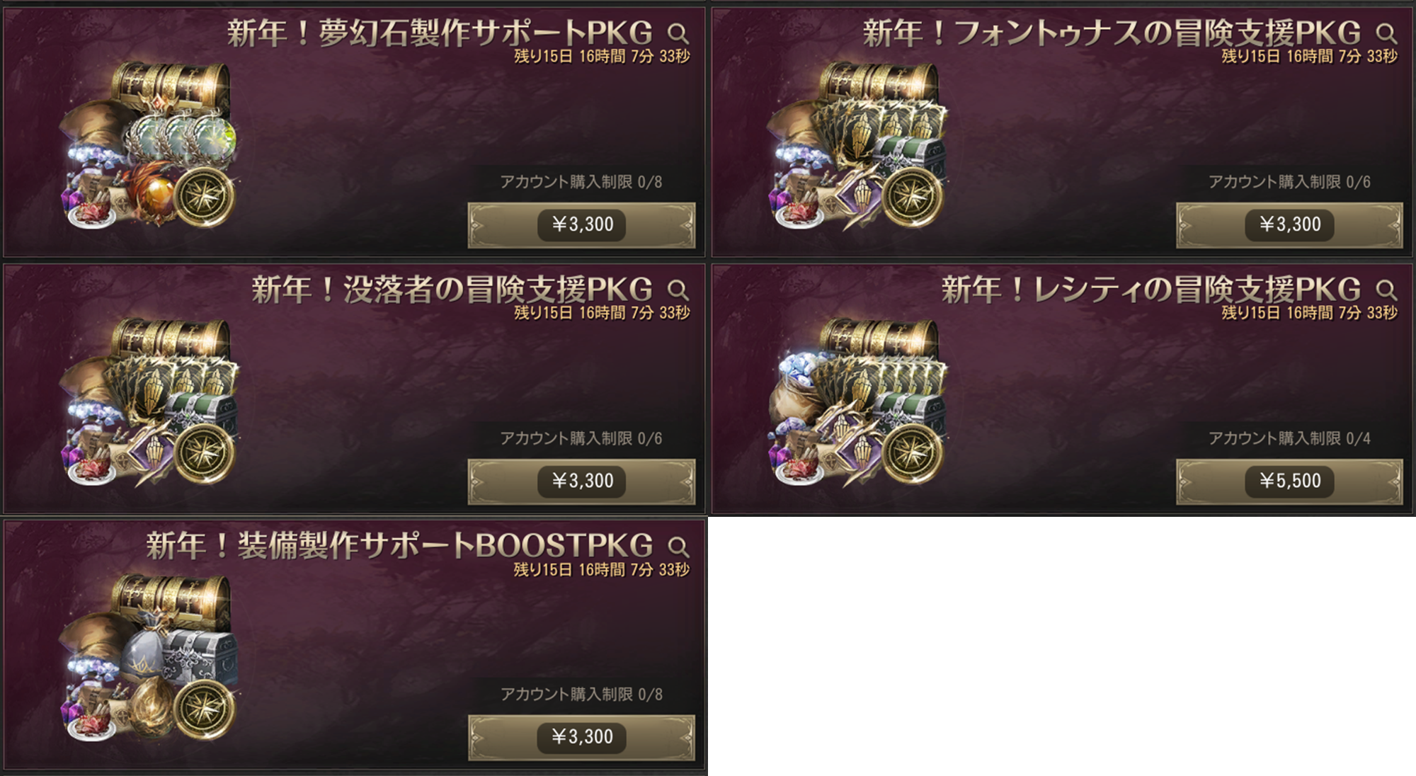Select the 没落者の冒険支援PKG item bundle image

click(149, 401)
